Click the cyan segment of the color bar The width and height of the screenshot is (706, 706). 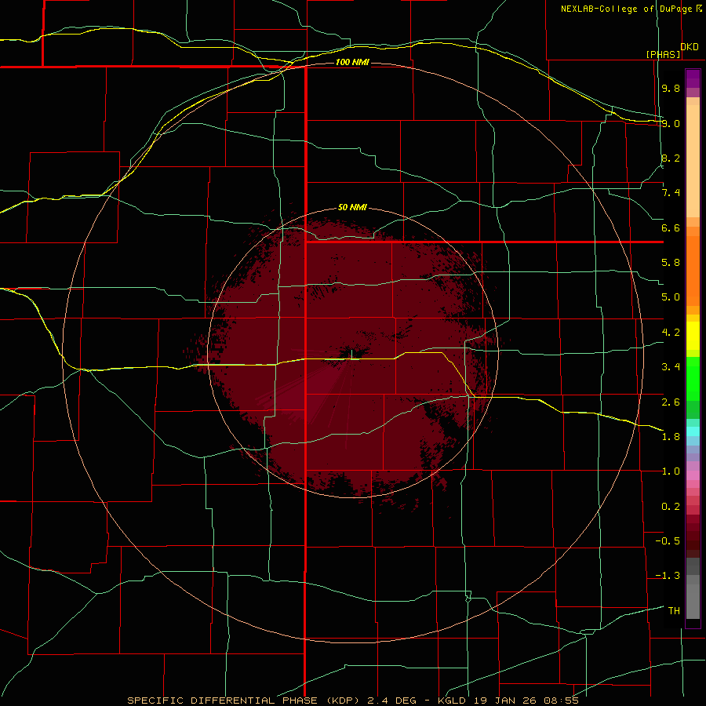(693, 431)
